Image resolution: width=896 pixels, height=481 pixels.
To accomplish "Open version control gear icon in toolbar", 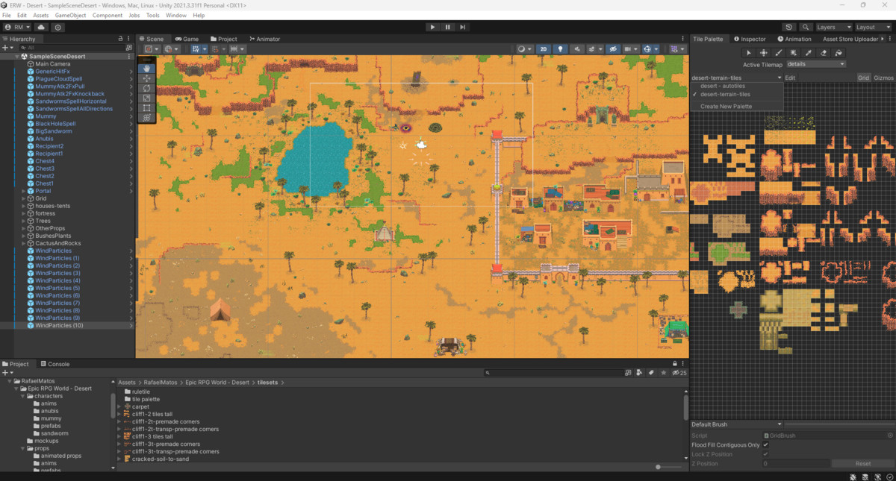I will [x=57, y=27].
